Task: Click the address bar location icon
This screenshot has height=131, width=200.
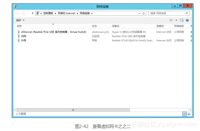Action: [x=38, y=13]
